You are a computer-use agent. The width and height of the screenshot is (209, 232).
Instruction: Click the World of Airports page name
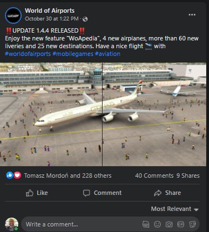(x=50, y=11)
